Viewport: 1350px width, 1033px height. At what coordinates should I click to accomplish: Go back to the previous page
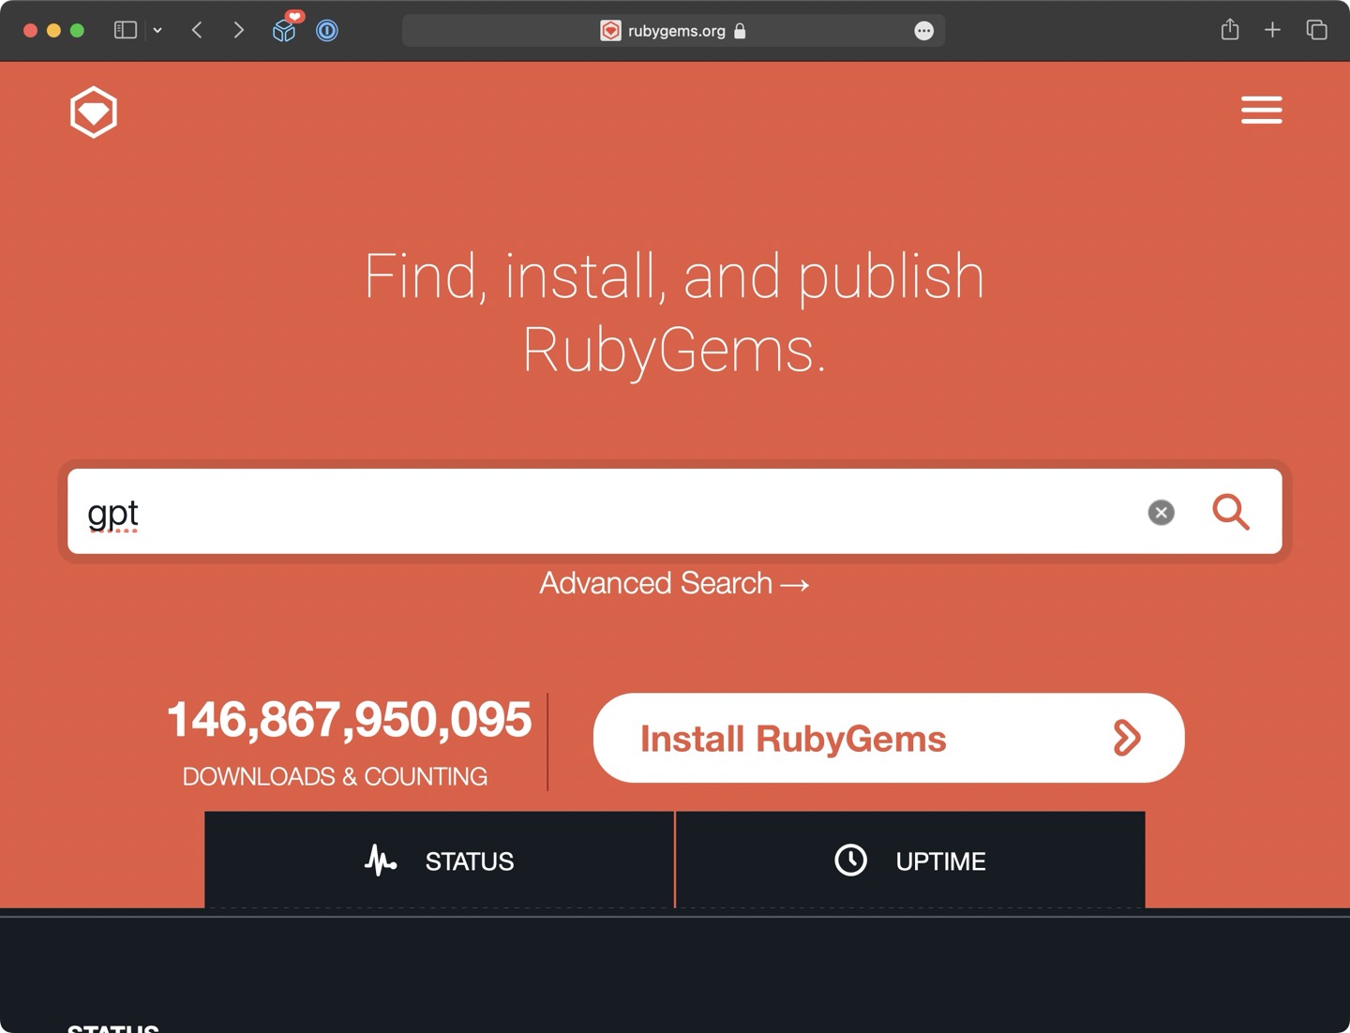click(x=197, y=30)
